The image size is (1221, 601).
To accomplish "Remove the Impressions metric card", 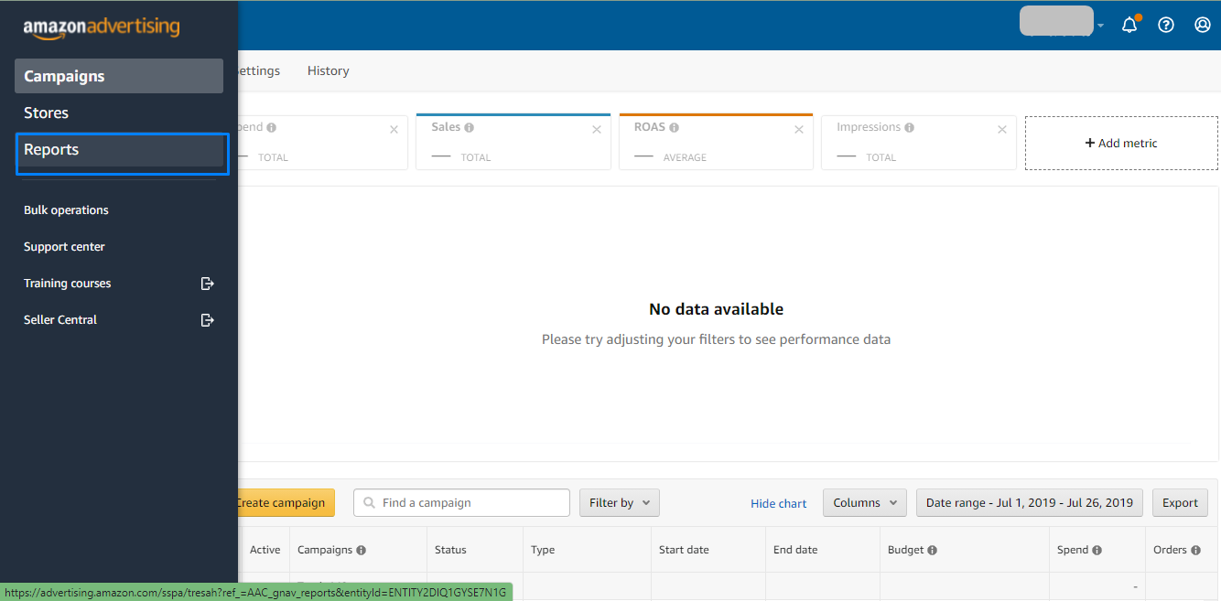I will pyautogui.click(x=1002, y=130).
